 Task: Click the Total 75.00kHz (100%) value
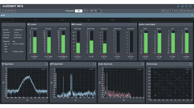pos(18,52)
